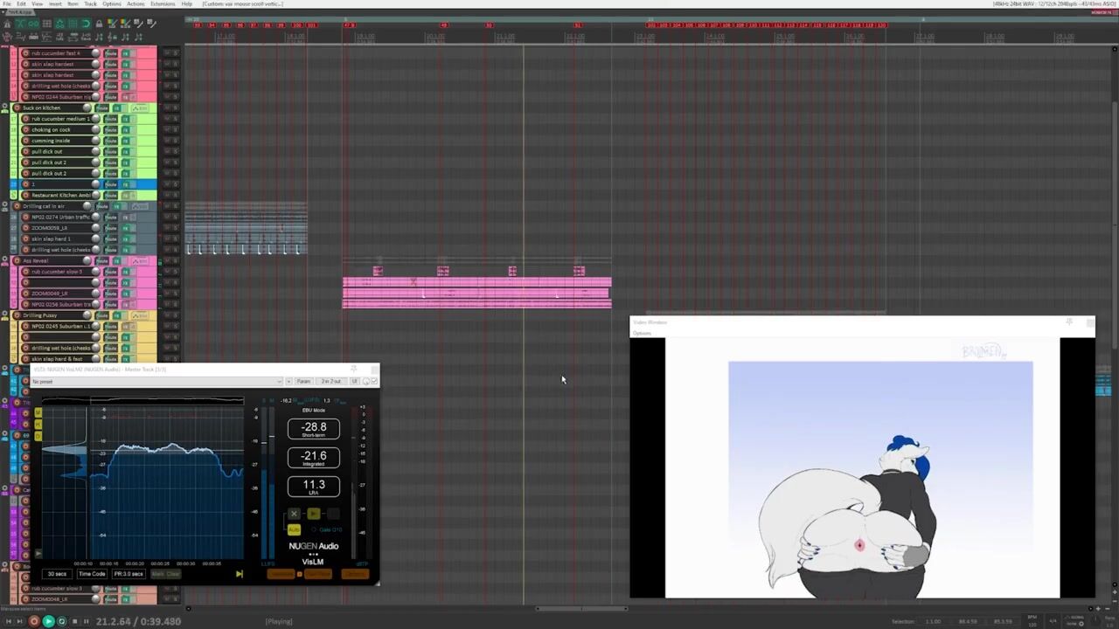The image size is (1119, 629).
Task: Open the '30 secs' time range selector
Action: coord(57,574)
